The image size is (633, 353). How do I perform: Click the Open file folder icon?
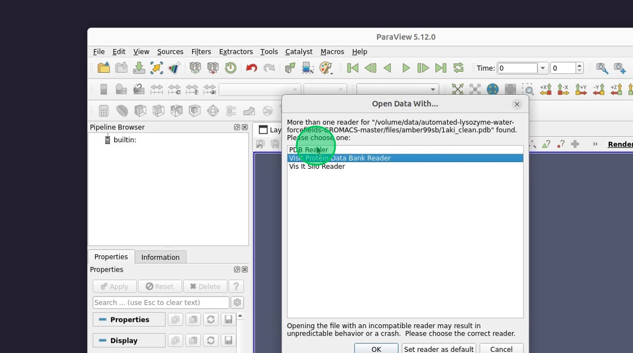[x=104, y=68]
